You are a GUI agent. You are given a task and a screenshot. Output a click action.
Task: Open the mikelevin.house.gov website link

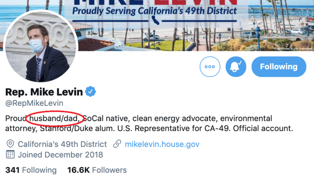coord(162,144)
